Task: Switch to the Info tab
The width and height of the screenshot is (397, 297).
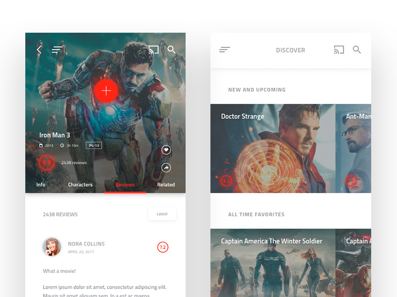Action: [41, 185]
